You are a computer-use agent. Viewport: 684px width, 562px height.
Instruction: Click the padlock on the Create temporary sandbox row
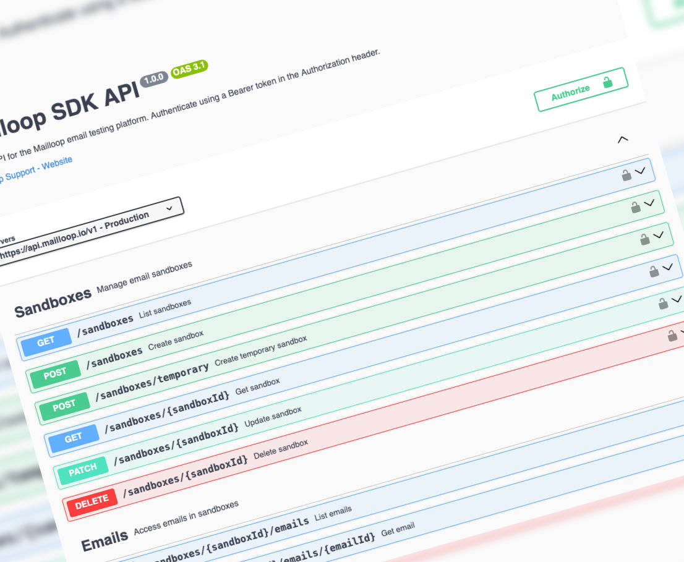(x=644, y=237)
